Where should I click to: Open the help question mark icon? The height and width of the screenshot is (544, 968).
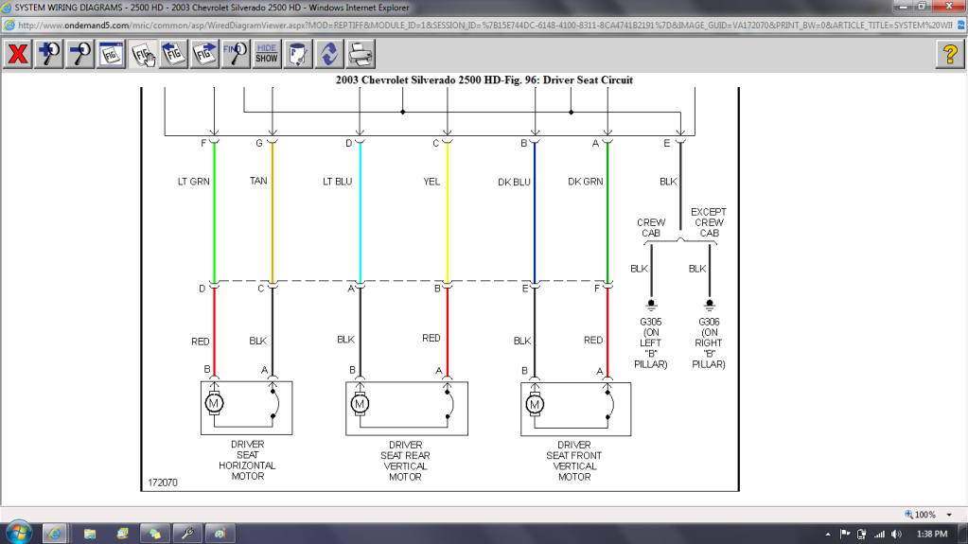click(950, 54)
